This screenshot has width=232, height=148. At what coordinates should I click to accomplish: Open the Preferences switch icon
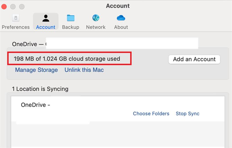tap(16, 18)
